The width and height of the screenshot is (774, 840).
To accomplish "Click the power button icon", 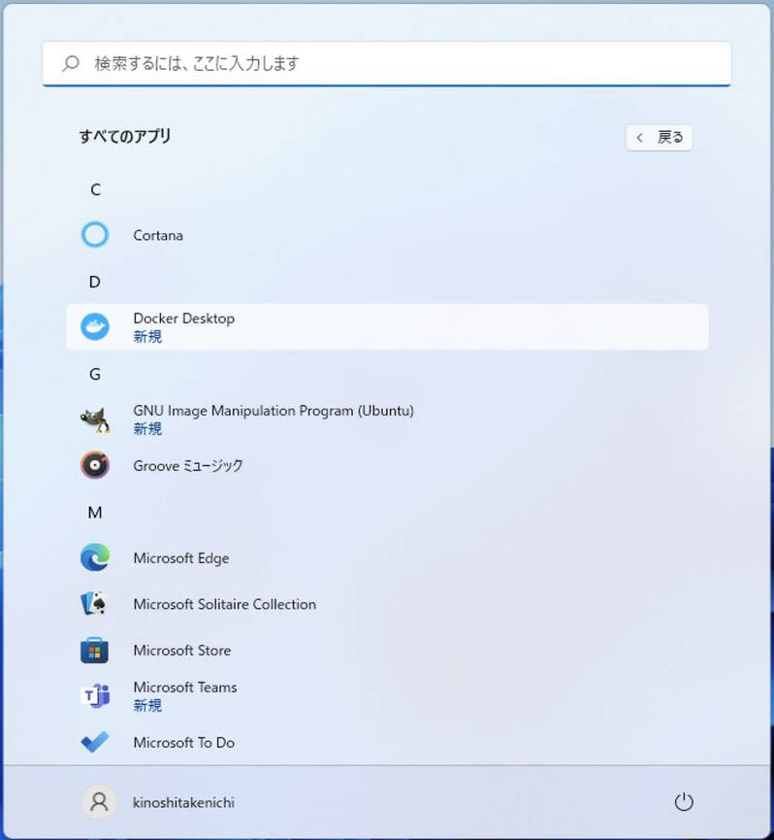I will [684, 802].
